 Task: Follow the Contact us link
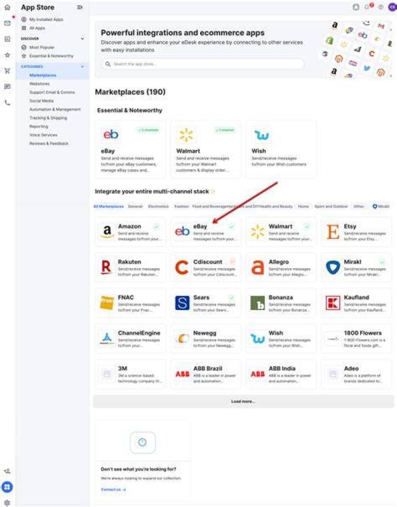pyautogui.click(x=113, y=489)
